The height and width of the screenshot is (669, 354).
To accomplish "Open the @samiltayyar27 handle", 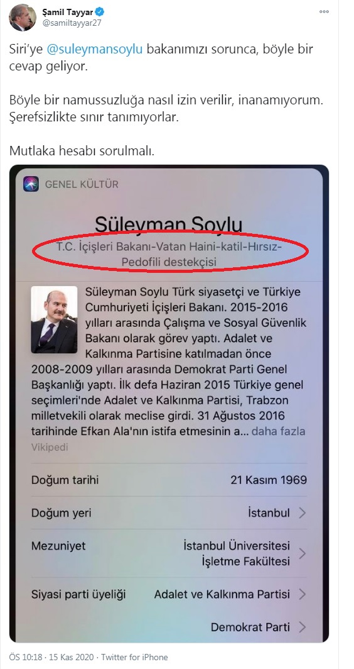I will click(71, 23).
